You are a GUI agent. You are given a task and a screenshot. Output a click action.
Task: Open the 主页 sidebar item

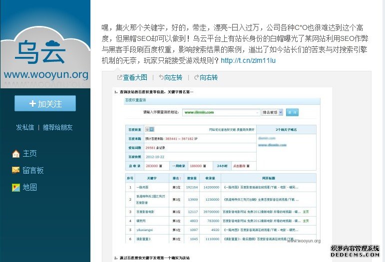click(29, 154)
